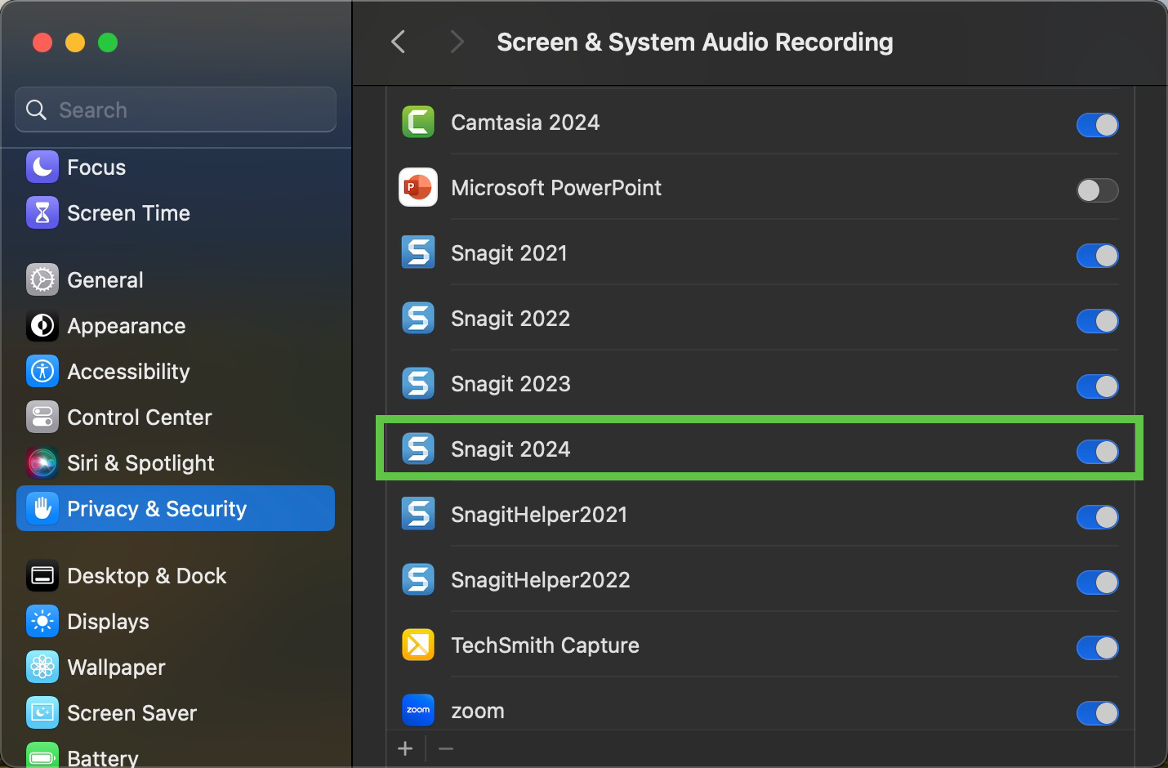Image resolution: width=1168 pixels, height=768 pixels.
Task: Remove an app using the minus button
Action: [x=446, y=748]
